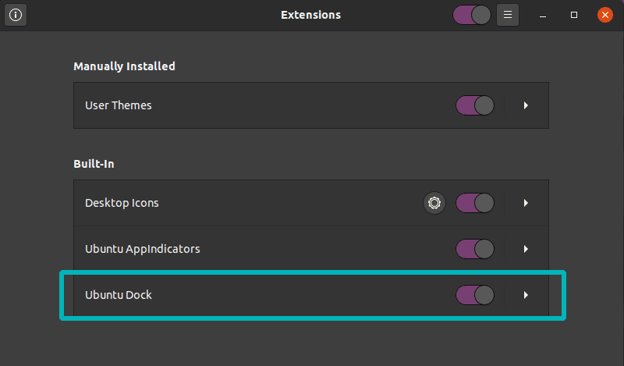Toggle the global extensions switch in header

coord(472,15)
